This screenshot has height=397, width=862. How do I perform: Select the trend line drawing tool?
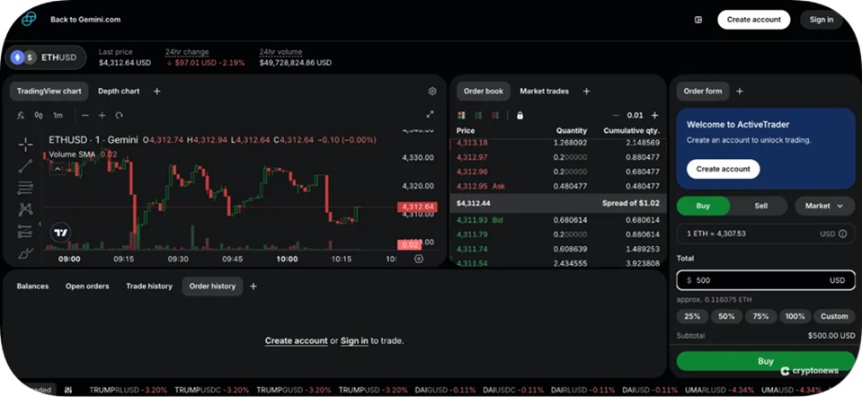point(25,166)
